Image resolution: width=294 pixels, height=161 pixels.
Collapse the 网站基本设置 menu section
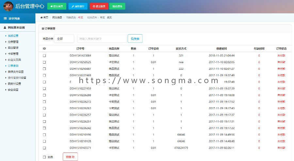click(x=18, y=27)
